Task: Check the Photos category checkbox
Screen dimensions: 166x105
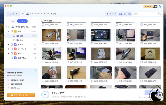Action: click(12, 31)
